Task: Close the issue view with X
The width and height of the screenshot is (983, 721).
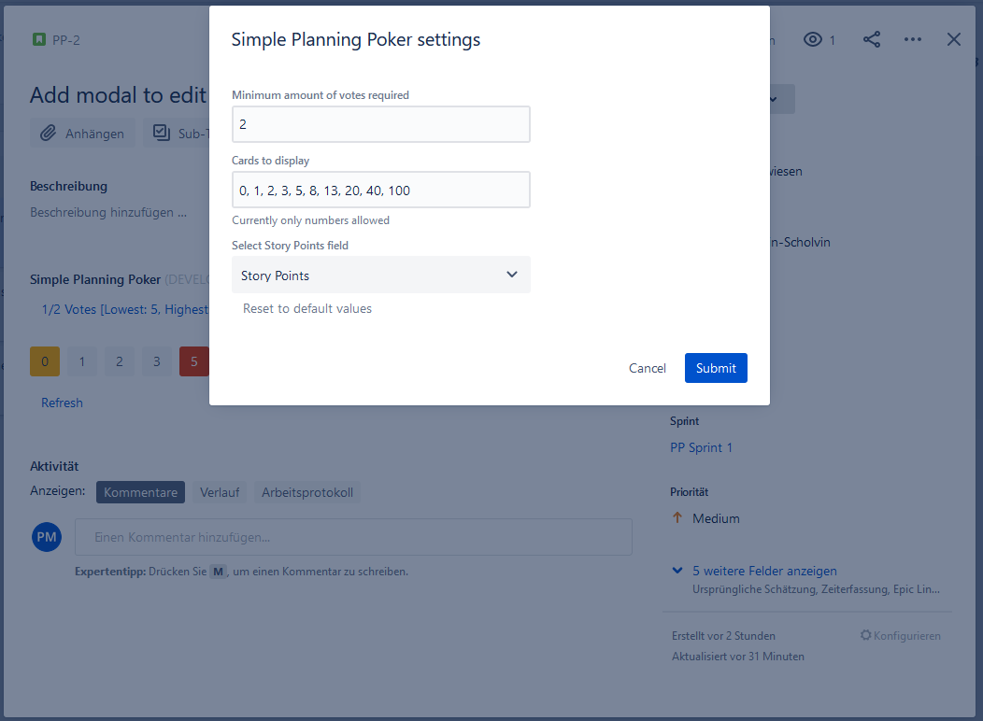Action: [953, 39]
